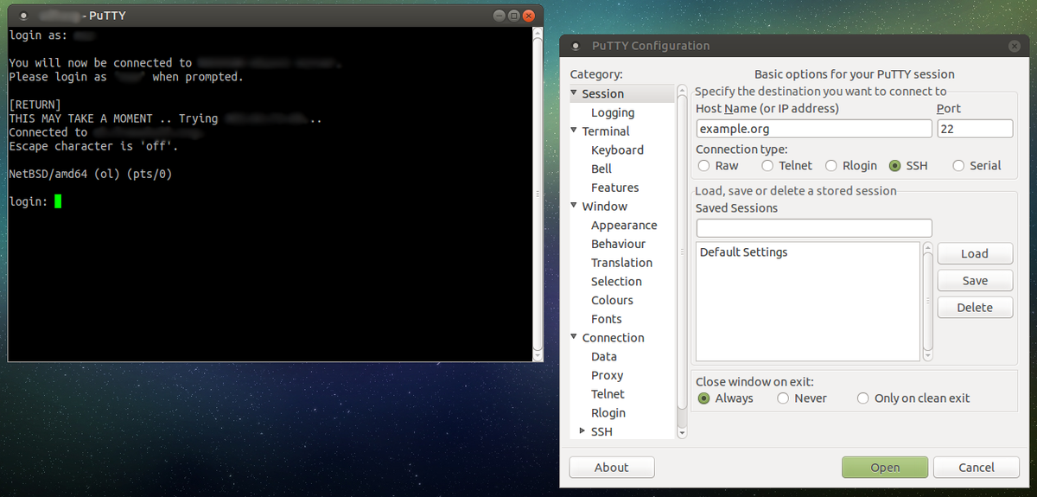Open the Window category

(605, 207)
